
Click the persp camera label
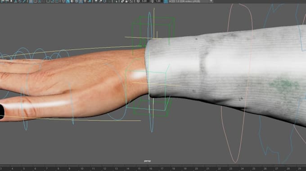[147, 161]
